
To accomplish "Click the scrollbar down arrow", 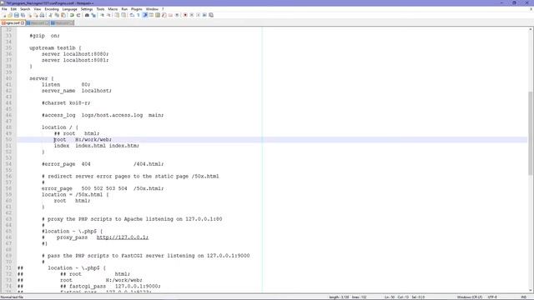I will (531, 291).
